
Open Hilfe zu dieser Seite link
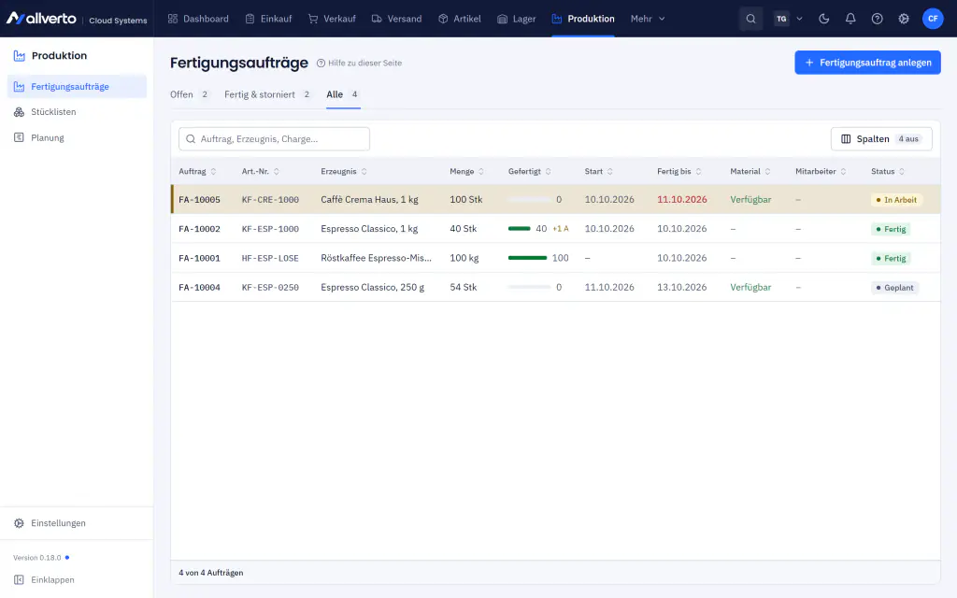coord(359,63)
